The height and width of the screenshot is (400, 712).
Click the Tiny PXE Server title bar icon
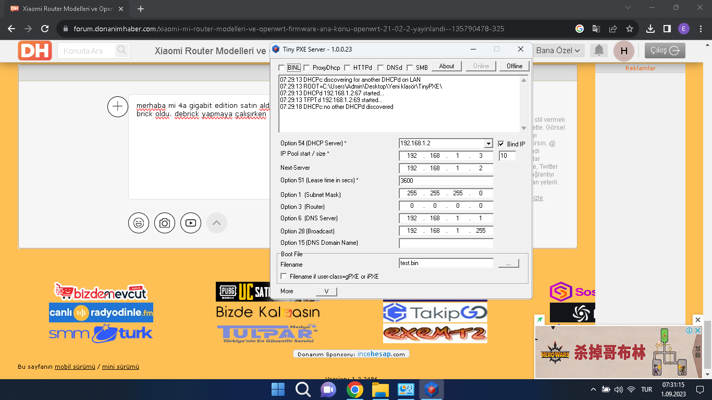click(x=276, y=49)
